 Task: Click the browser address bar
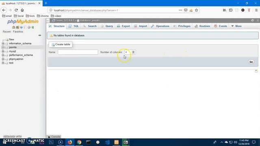click(x=116, y=10)
